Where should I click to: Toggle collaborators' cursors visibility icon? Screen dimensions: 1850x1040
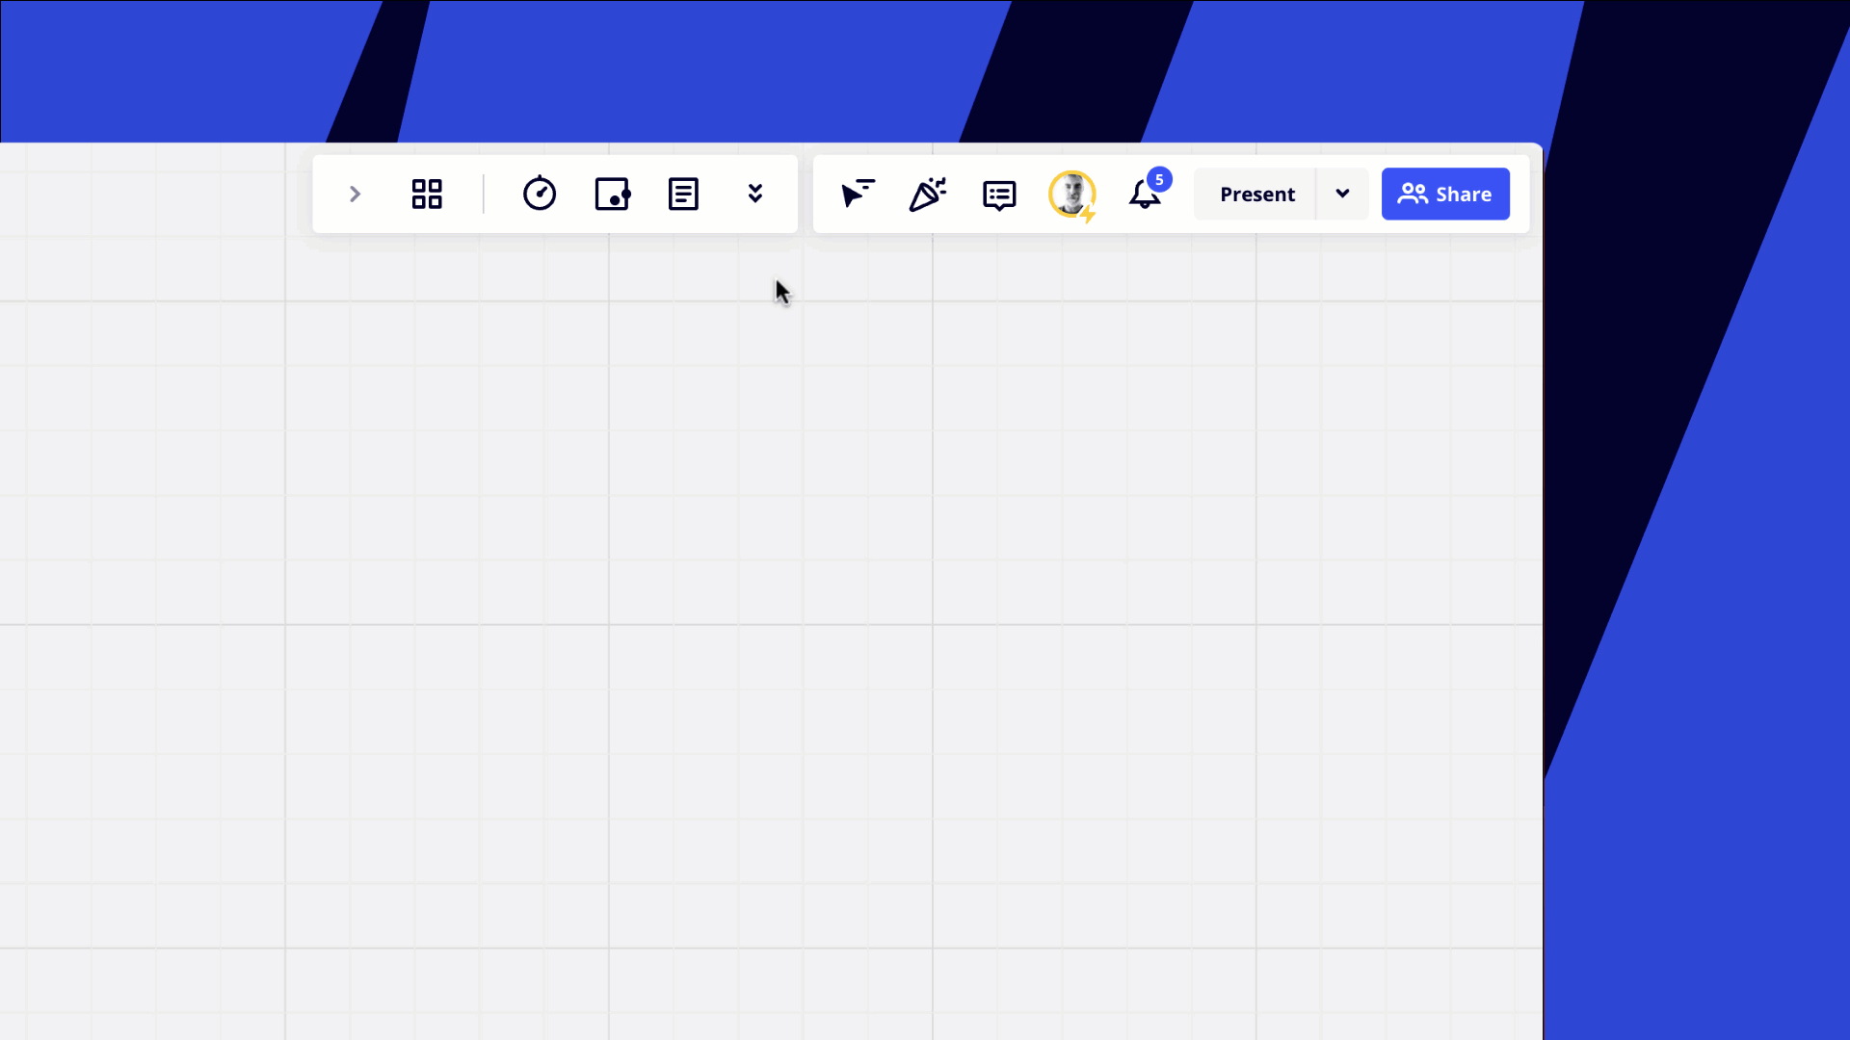coord(857,195)
